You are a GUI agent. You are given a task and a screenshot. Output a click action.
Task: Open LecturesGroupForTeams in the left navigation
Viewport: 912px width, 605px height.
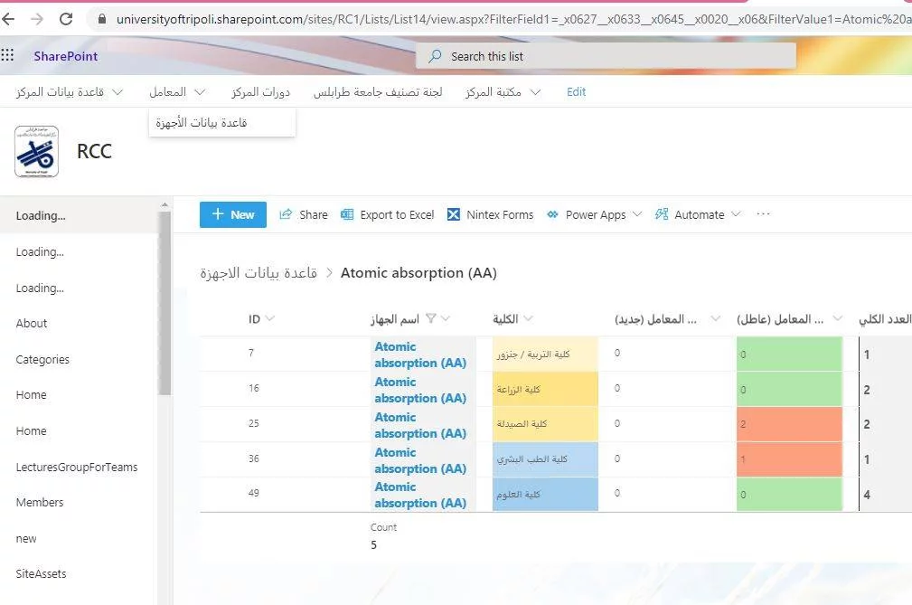coord(77,467)
